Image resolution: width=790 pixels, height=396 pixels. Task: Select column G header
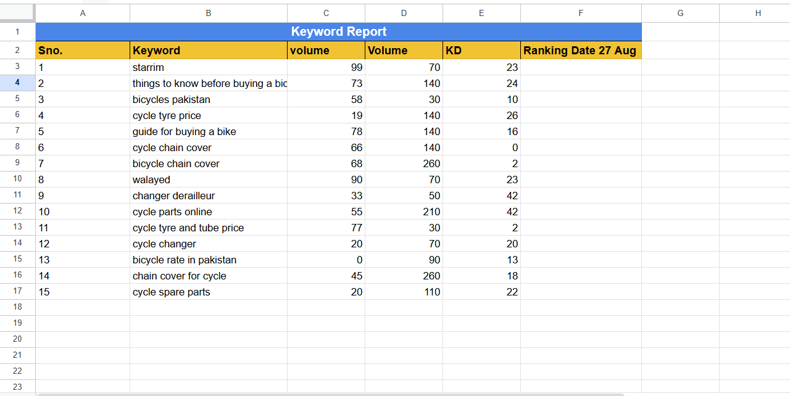click(680, 13)
